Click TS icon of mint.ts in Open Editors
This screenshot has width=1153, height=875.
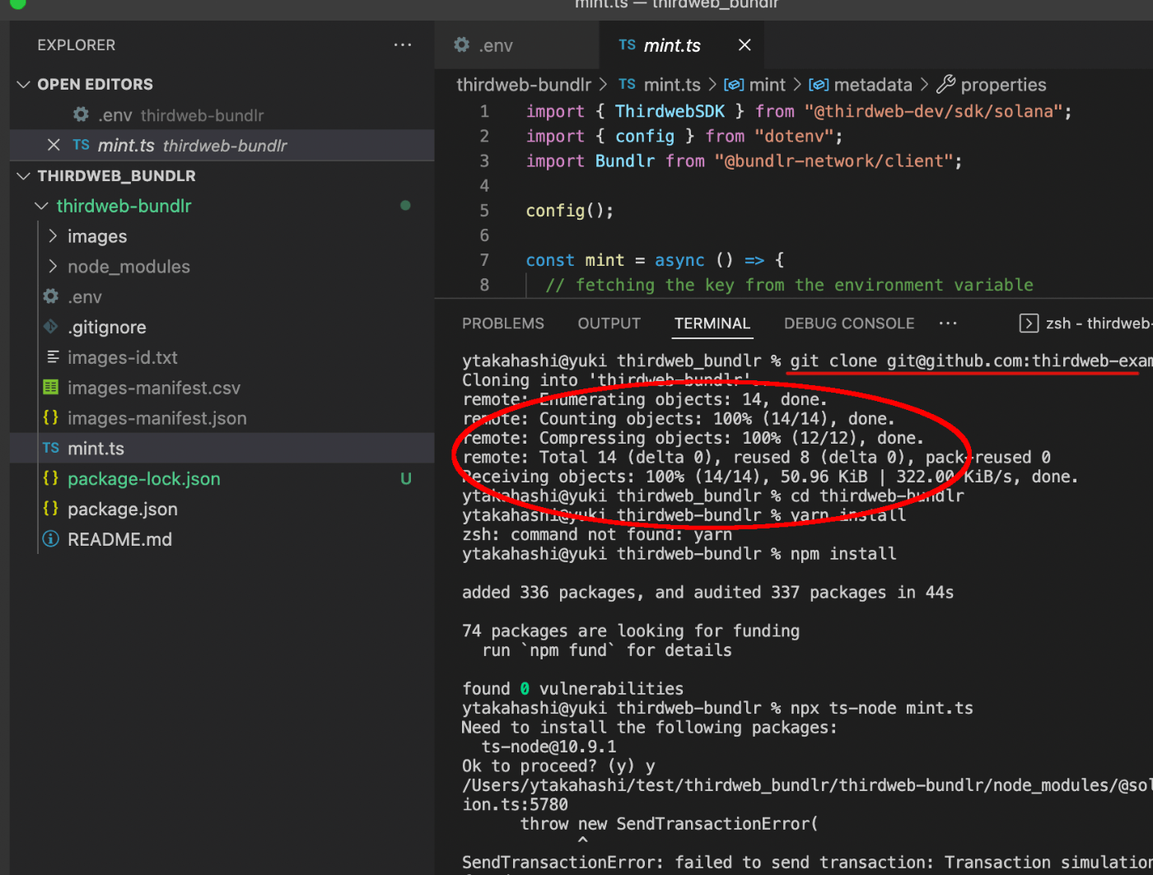pos(81,145)
